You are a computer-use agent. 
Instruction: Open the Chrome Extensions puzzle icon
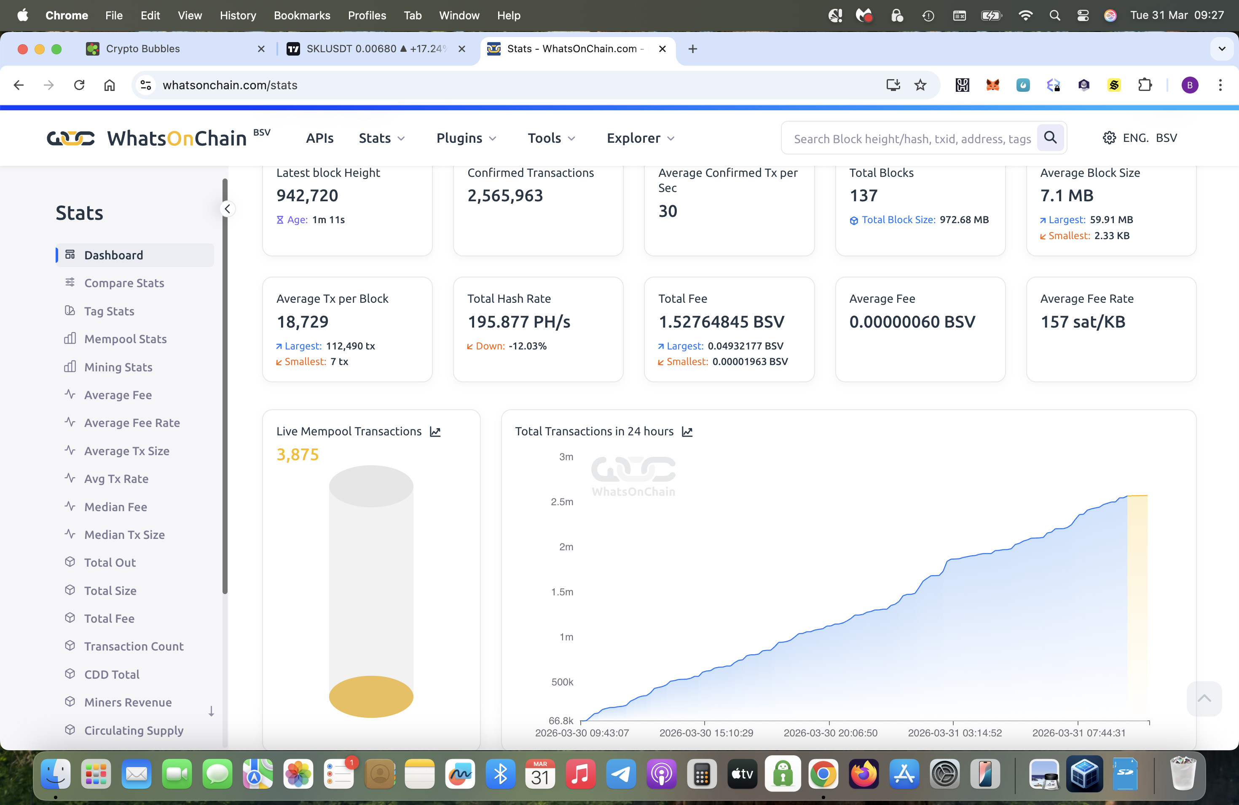click(x=1145, y=85)
